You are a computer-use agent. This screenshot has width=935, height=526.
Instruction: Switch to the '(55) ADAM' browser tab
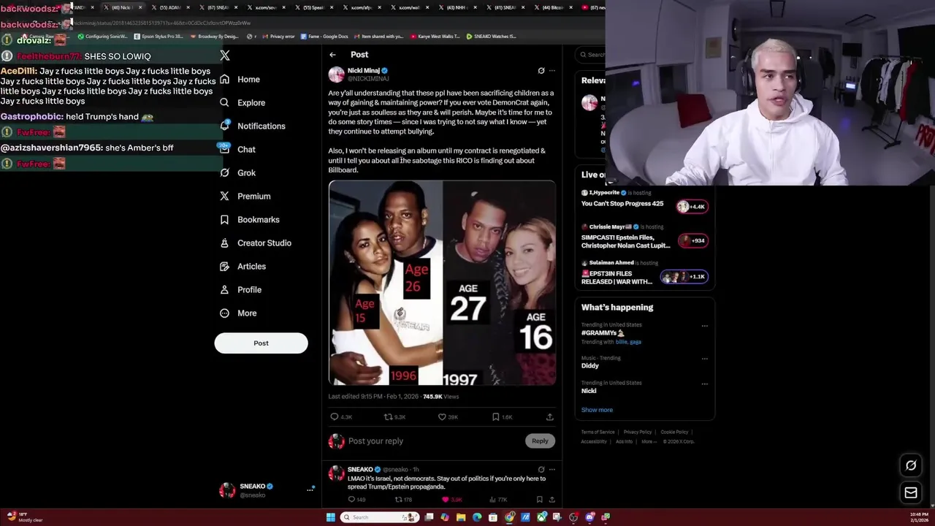coord(169,7)
